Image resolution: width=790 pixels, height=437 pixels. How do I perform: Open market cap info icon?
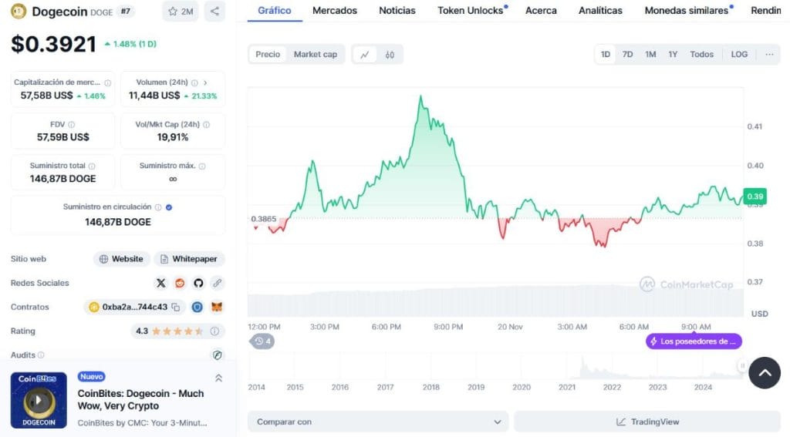[x=107, y=82]
